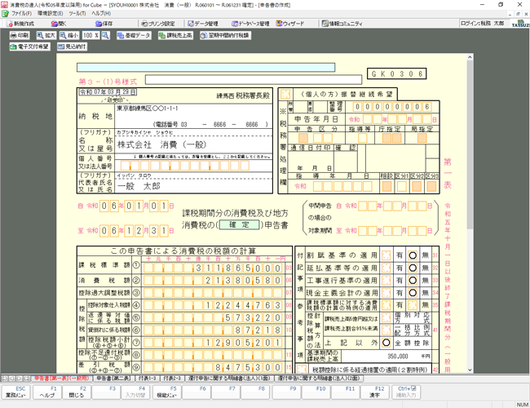
Task: Click the 課税標準額 amount 311865000
Action: pyautogui.click(x=213, y=268)
